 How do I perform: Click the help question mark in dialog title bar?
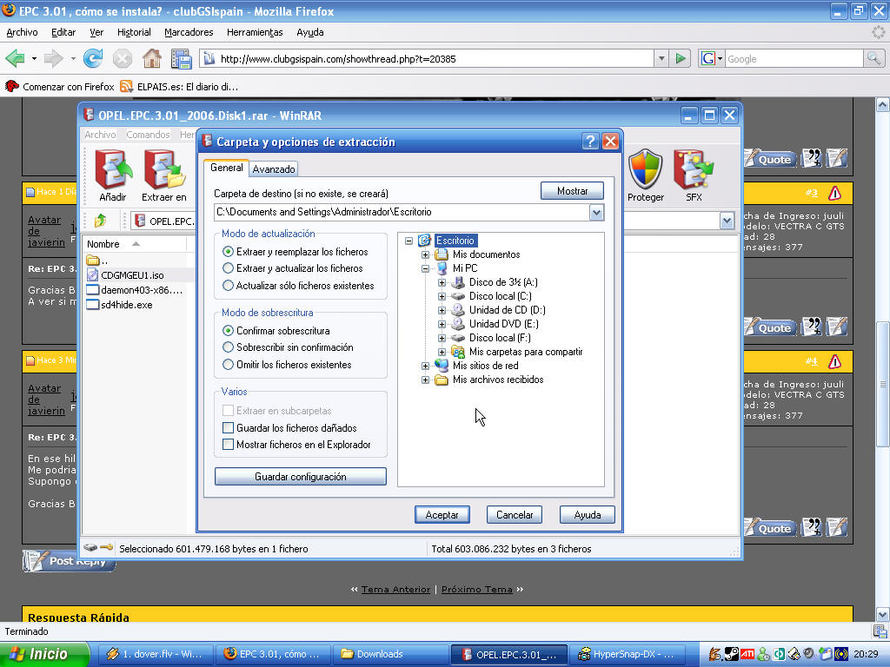pos(590,142)
